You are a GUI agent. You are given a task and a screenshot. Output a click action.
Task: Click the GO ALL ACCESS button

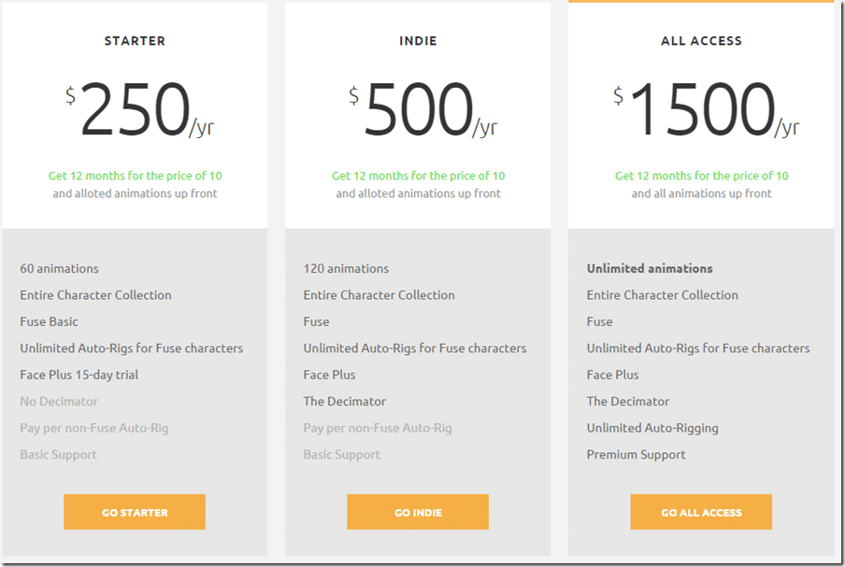coord(701,512)
